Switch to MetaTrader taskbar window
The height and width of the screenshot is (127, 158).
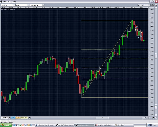click(x=104, y=125)
